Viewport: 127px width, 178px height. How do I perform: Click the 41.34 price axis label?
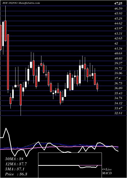coord(118,48)
